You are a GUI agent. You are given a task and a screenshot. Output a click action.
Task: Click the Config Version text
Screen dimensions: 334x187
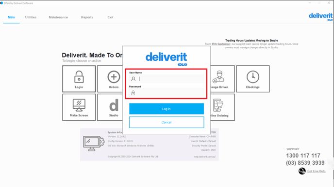click(x=120, y=141)
